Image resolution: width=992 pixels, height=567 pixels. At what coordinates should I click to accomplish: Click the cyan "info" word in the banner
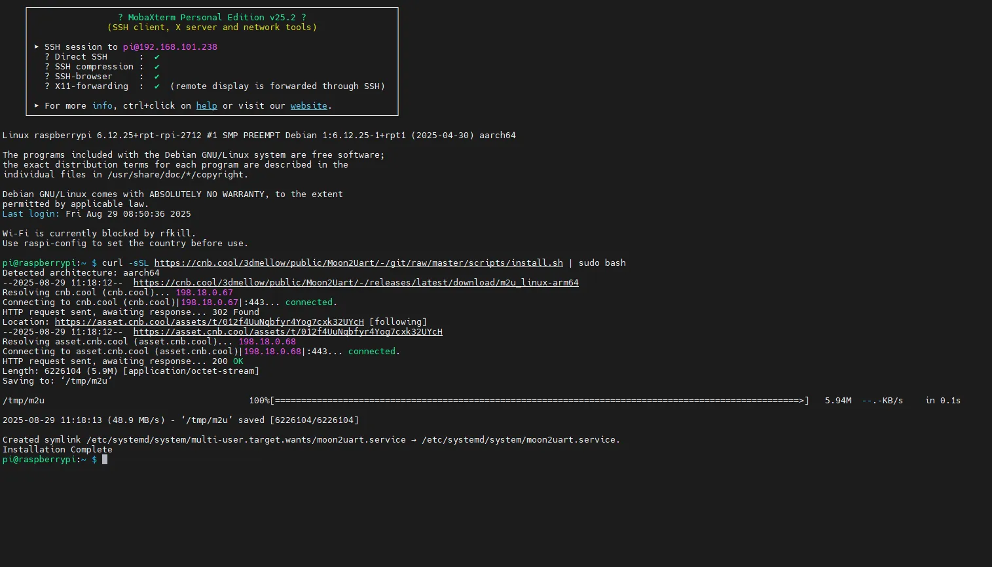(x=102, y=106)
